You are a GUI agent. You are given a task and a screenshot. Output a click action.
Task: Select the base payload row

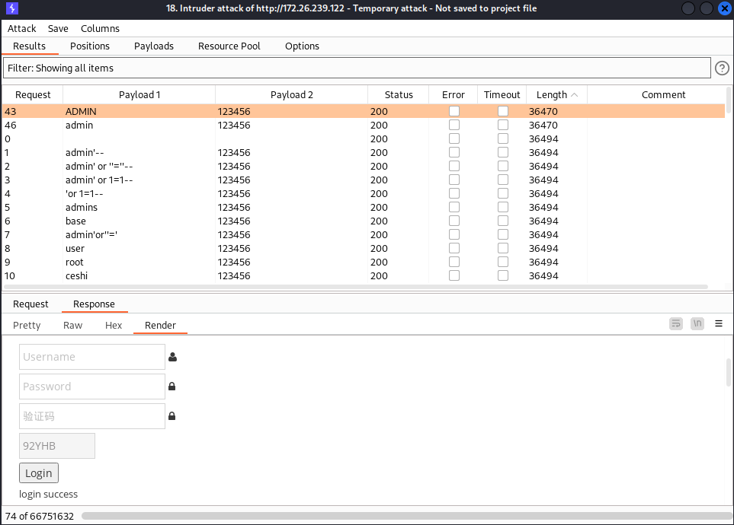pyautogui.click(x=364, y=221)
